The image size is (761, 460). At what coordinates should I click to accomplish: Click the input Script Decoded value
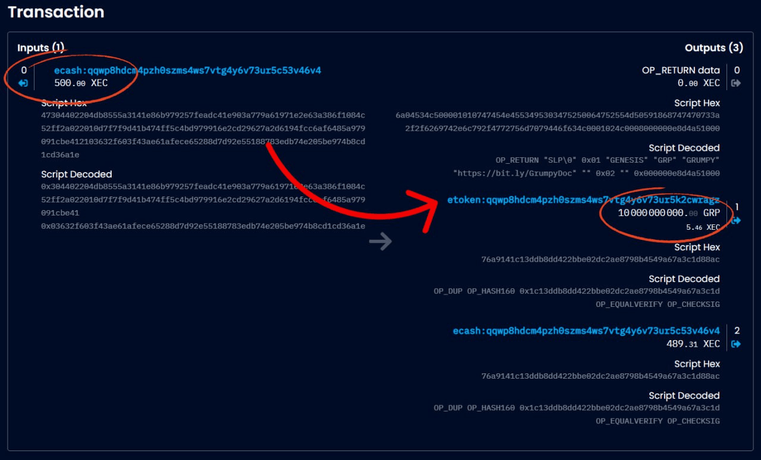pyautogui.click(x=203, y=206)
